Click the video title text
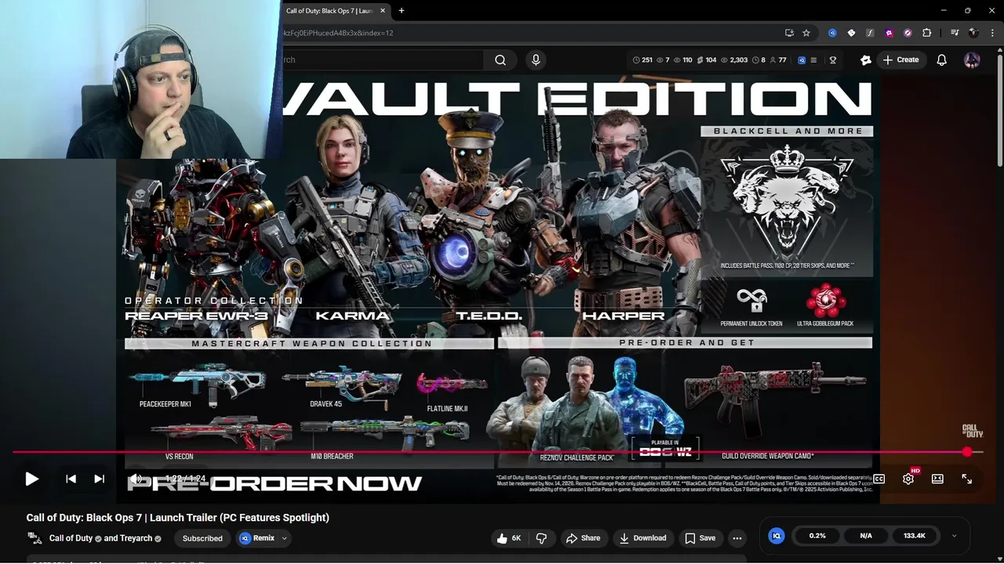 click(178, 518)
